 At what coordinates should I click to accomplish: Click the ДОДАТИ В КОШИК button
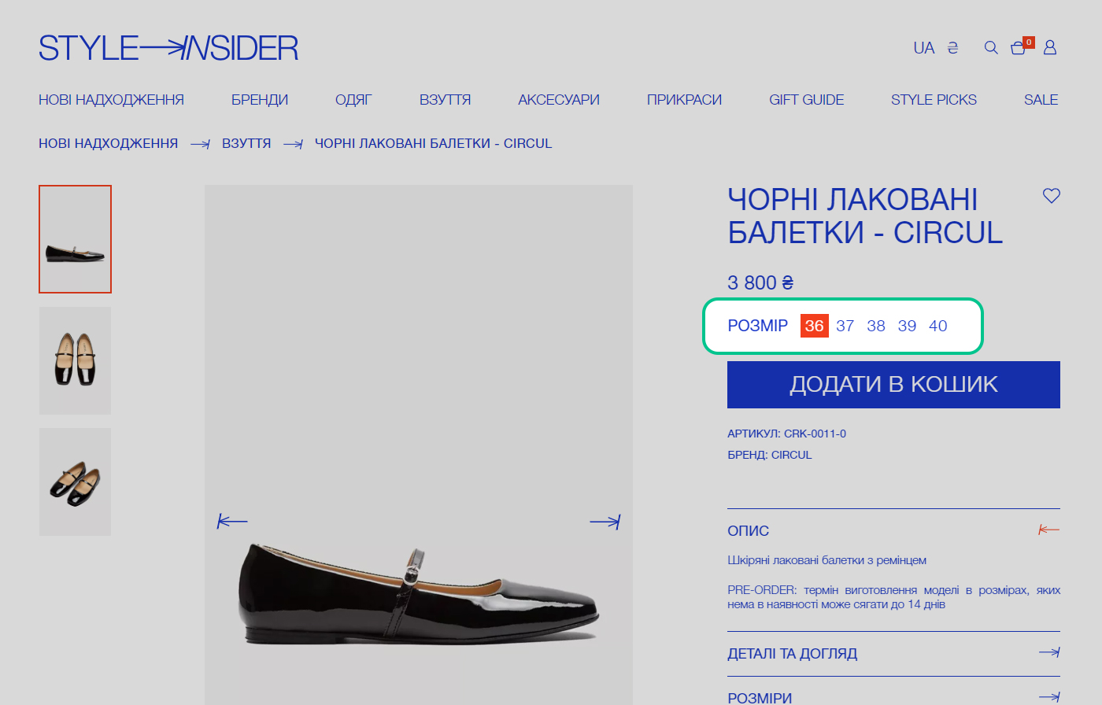pos(893,385)
